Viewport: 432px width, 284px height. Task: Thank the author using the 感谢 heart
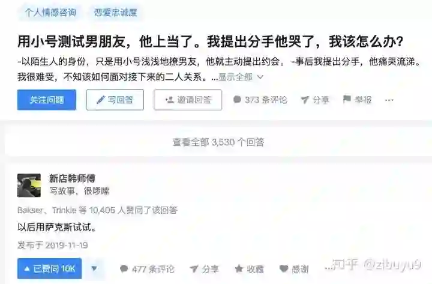tap(294, 269)
